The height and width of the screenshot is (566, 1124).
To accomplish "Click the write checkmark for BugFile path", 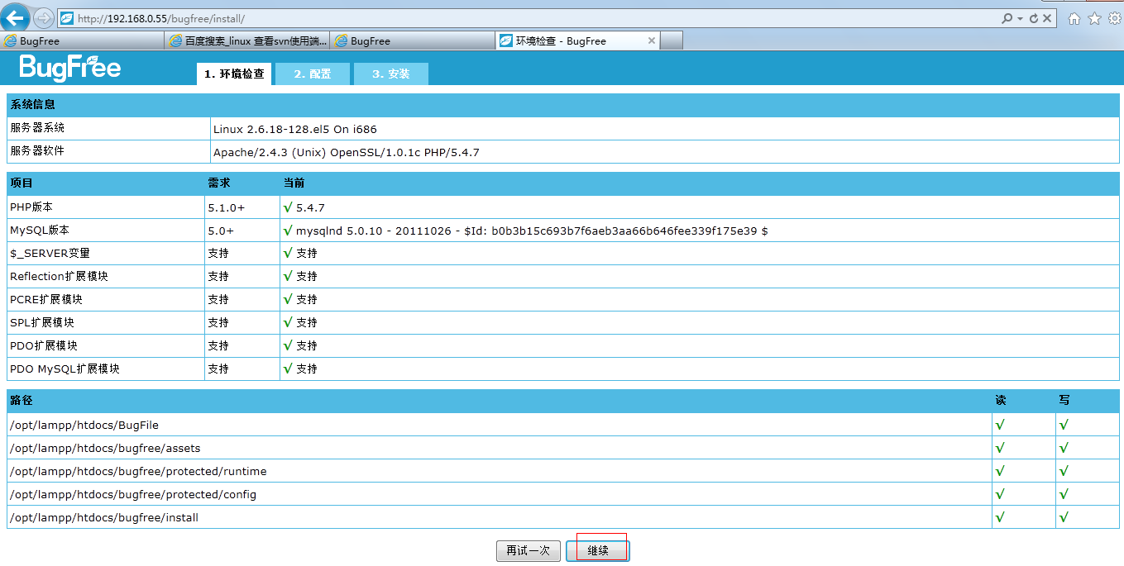I will [1064, 424].
